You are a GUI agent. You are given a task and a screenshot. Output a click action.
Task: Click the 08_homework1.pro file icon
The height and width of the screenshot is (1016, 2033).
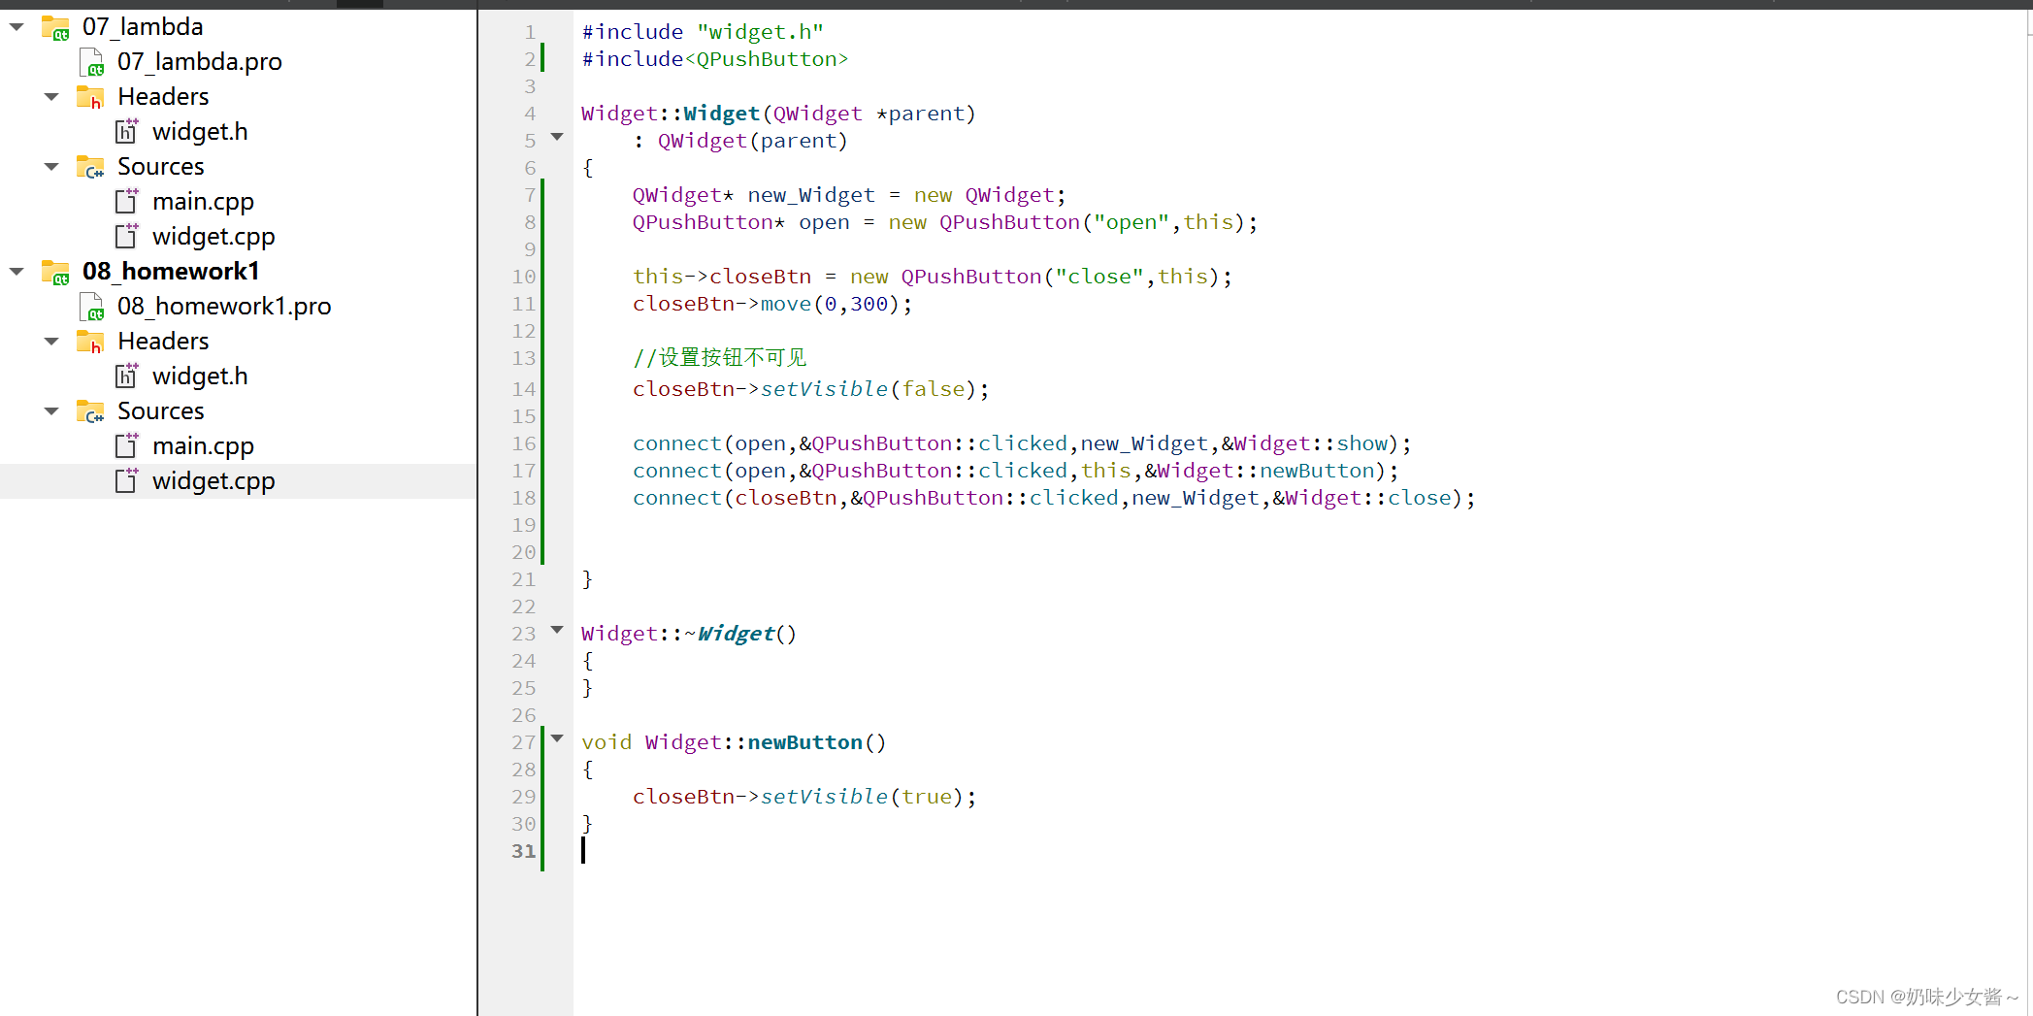(91, 307)
